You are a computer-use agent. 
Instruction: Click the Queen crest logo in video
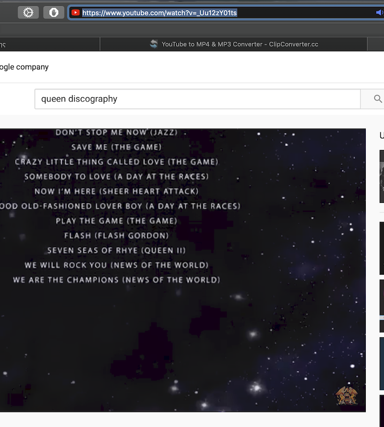tap(347, 396)
